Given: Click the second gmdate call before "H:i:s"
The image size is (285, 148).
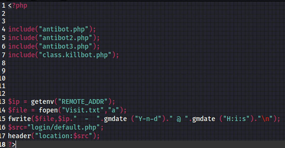Looking at the screenshot, I should [204, 119].
